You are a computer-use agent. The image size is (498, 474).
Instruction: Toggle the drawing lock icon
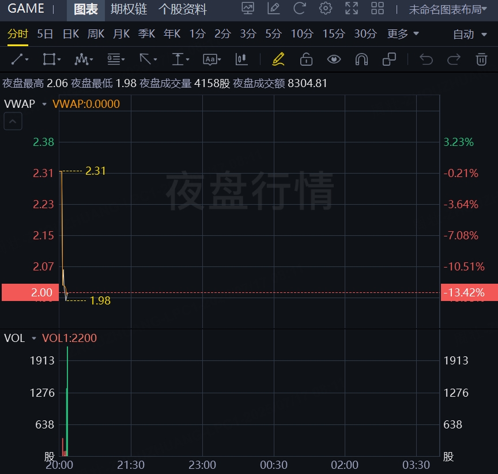pyautogui.click(x=306, y=59)
